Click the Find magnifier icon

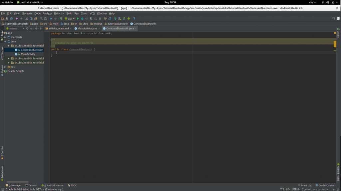coord(41,19)
